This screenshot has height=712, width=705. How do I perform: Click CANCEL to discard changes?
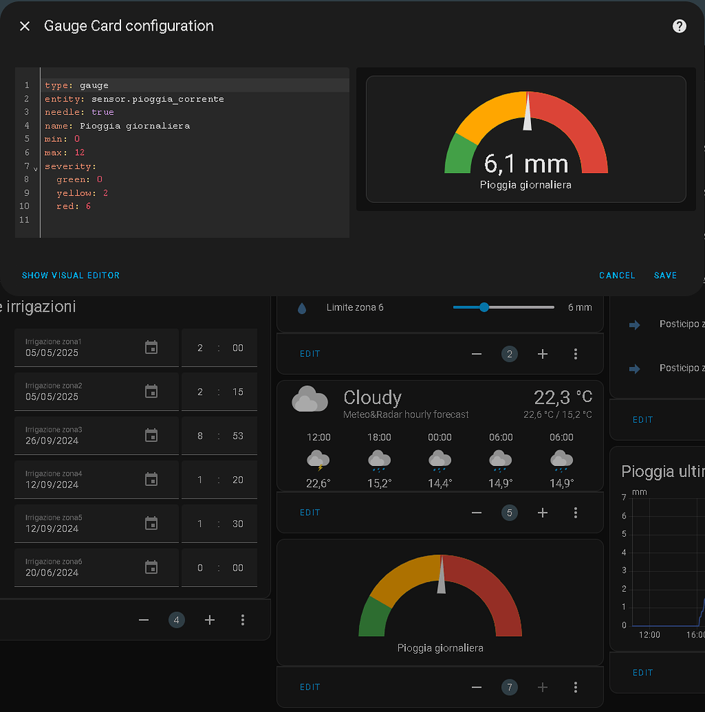click(617, 275)
